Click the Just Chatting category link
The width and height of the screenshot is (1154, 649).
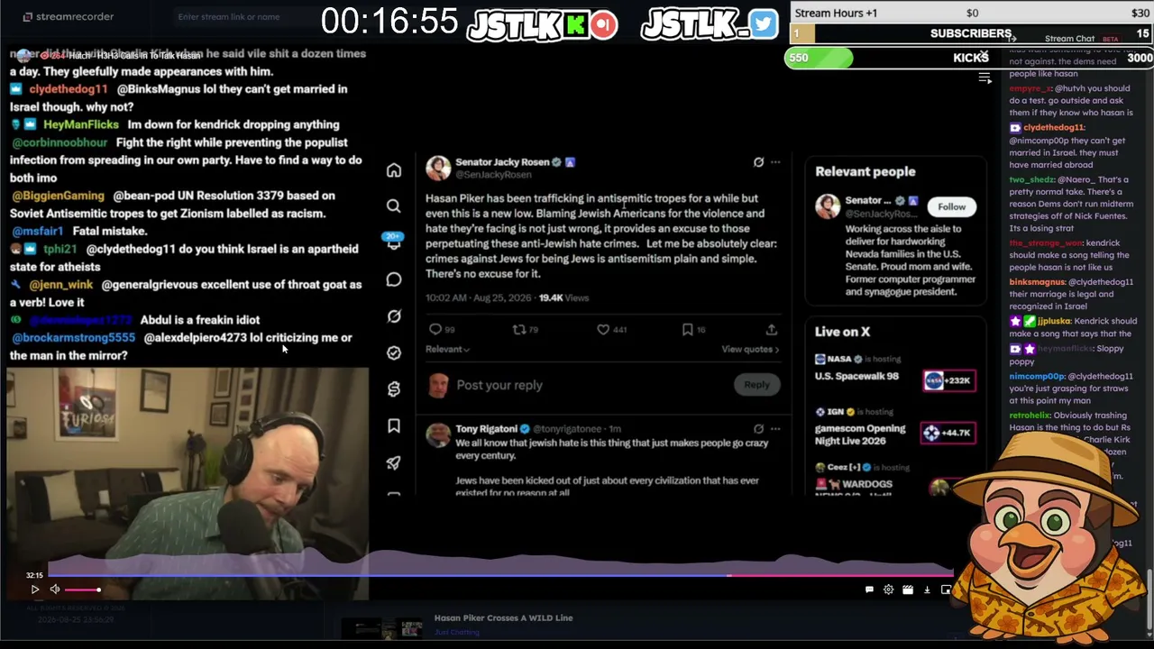pos(457,632)
